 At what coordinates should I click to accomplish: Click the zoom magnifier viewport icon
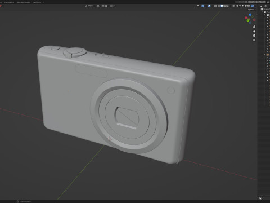254,27
